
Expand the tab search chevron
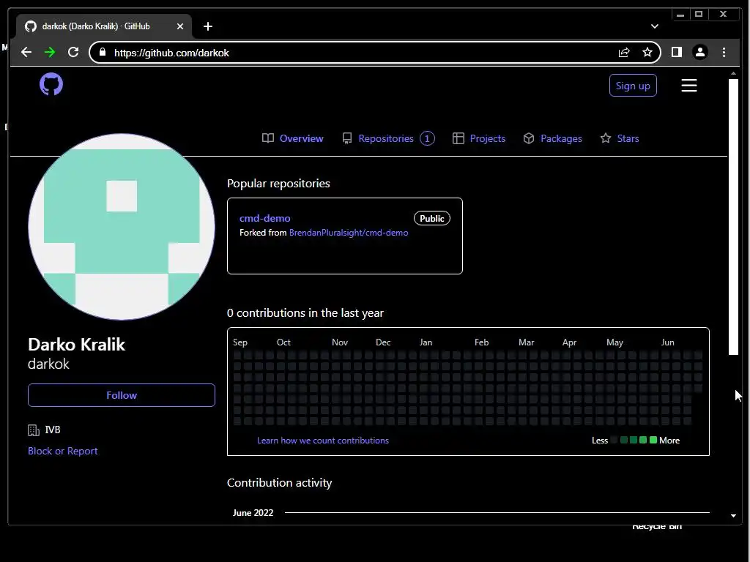click(654, 26)
